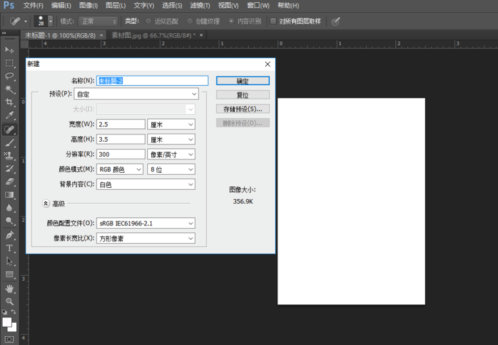
Task: Select the Horizontal Type tool
Action: tap(9, 248)
